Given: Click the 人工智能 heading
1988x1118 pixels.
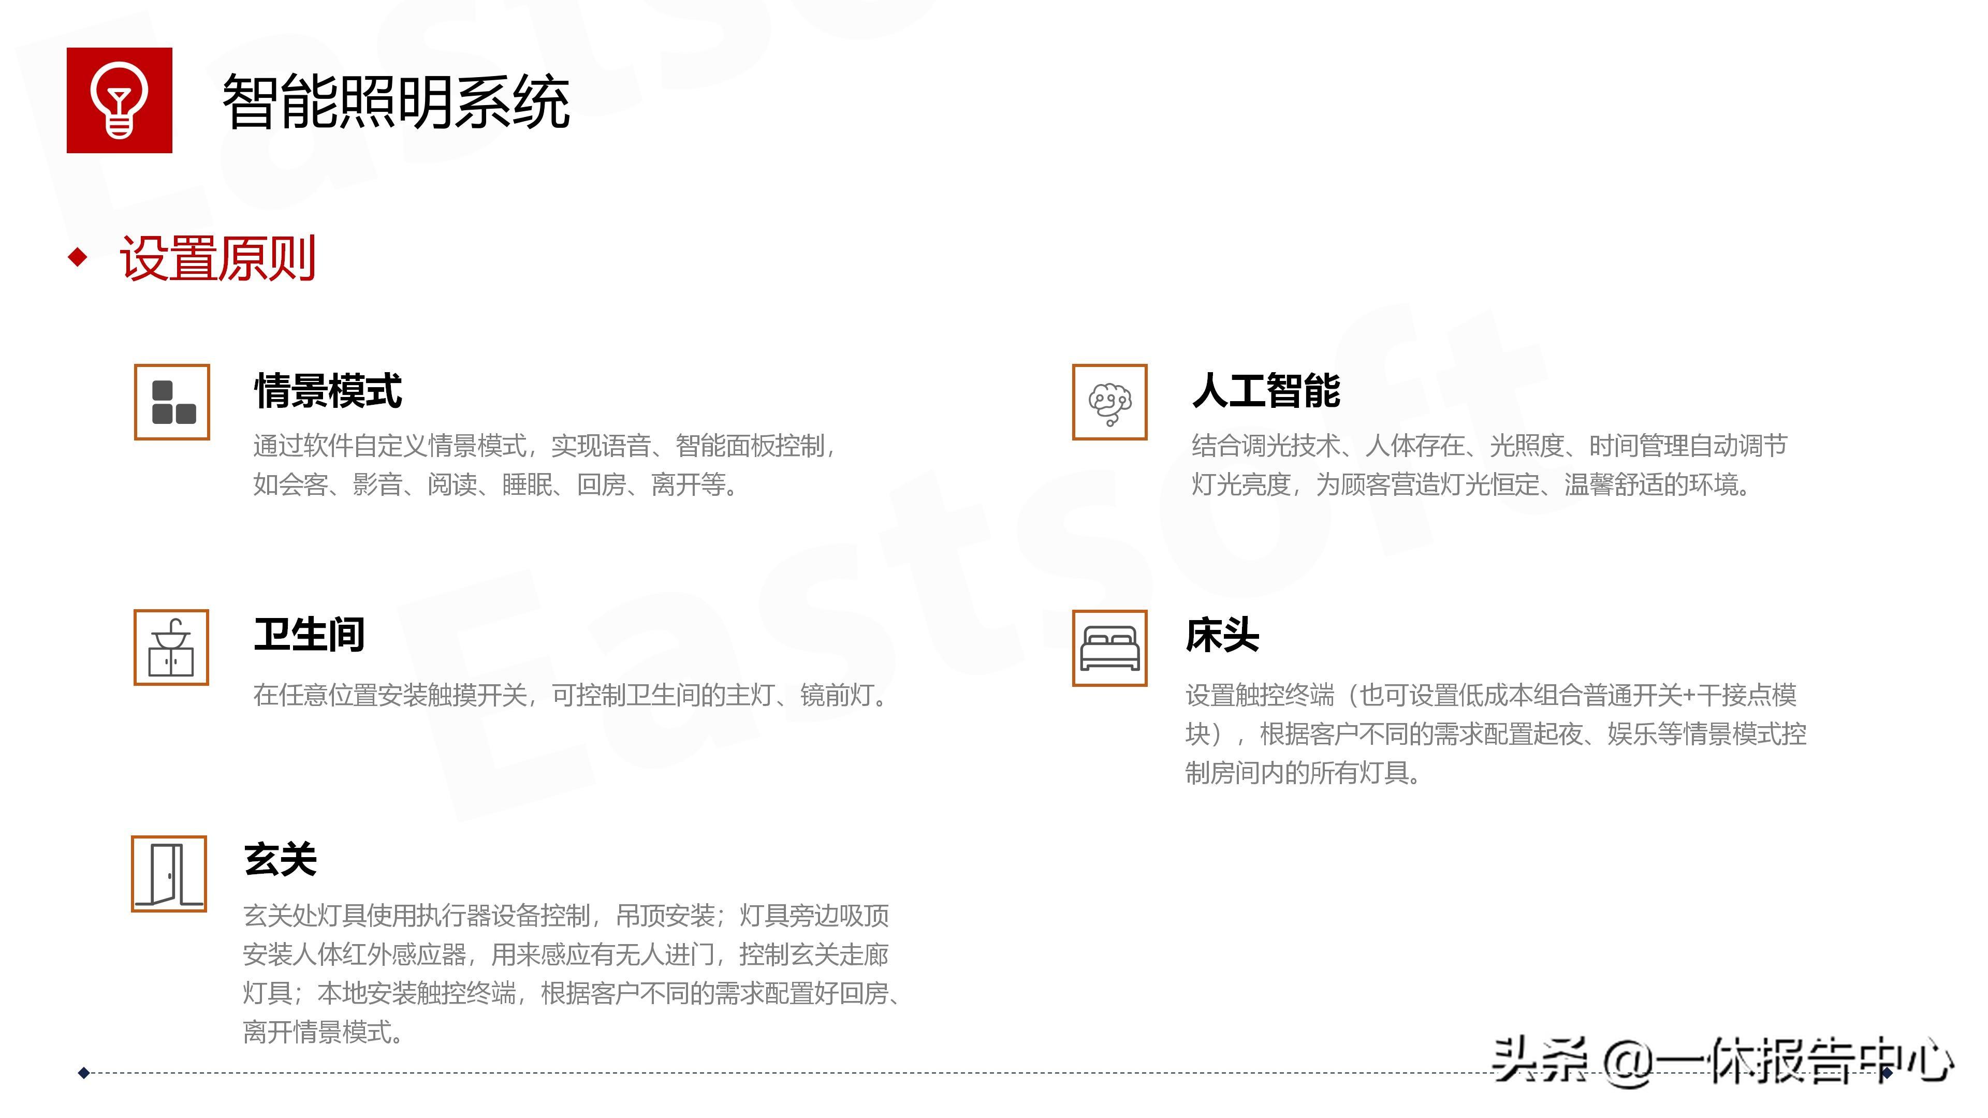Looking at the screenshot, I should pyautogui.click(x=1266, y=390).
